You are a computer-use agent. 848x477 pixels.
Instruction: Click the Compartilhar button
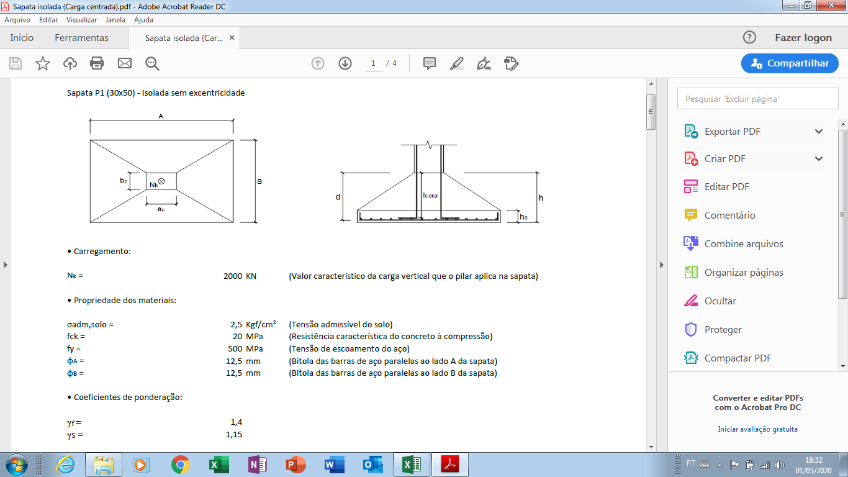790,63
